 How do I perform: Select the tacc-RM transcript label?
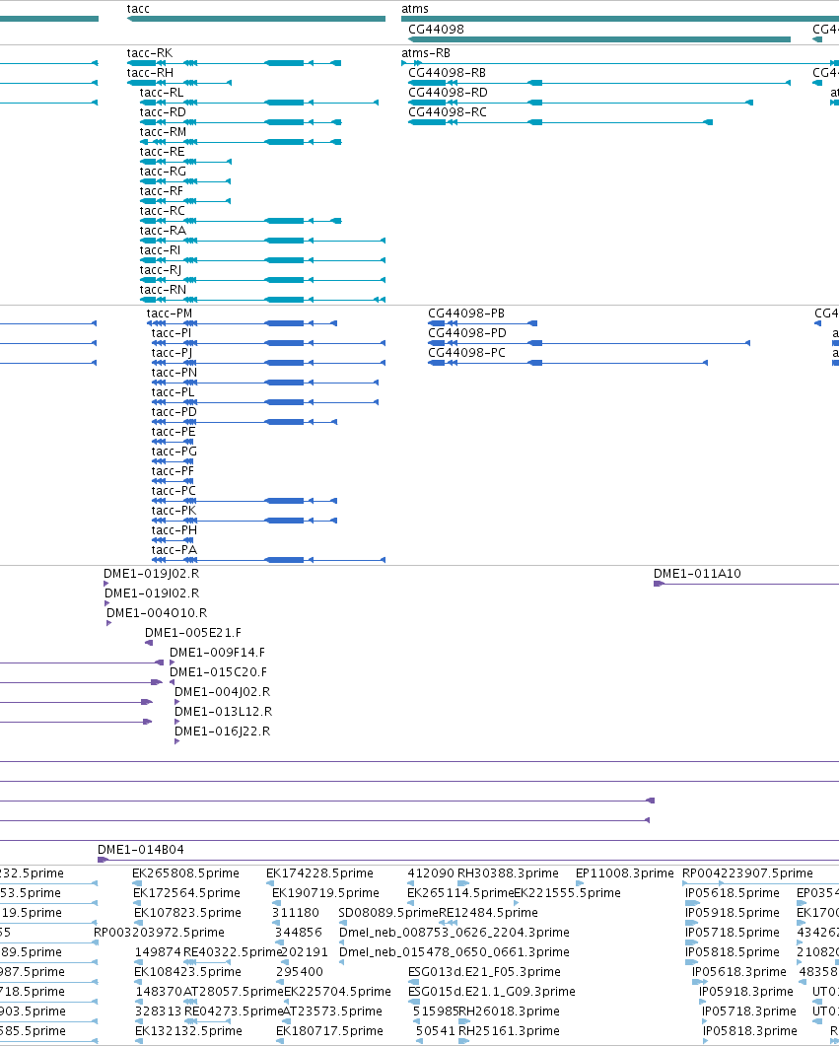tap(163, 132)
